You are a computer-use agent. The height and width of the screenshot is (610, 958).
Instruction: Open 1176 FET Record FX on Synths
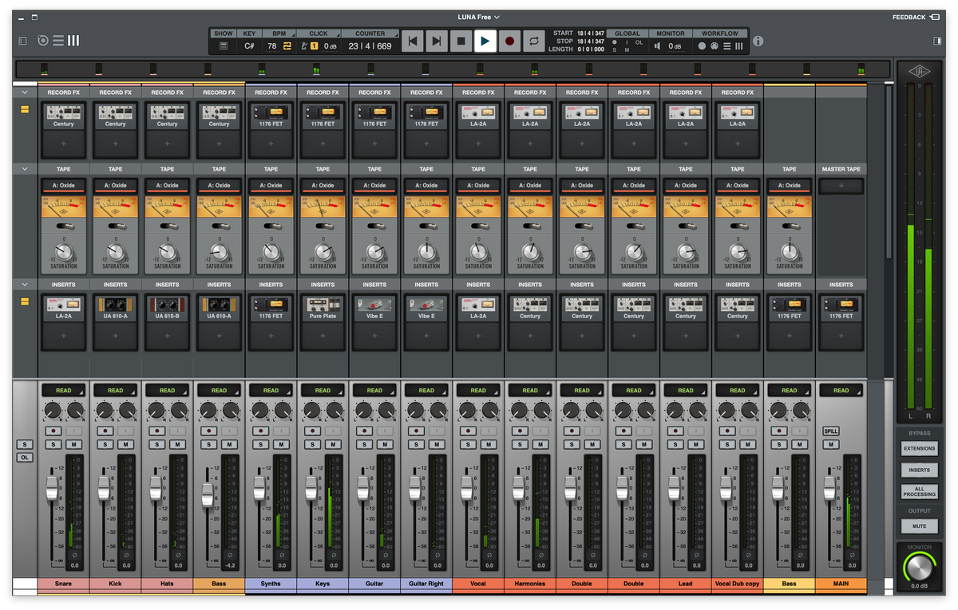point(271,116)
